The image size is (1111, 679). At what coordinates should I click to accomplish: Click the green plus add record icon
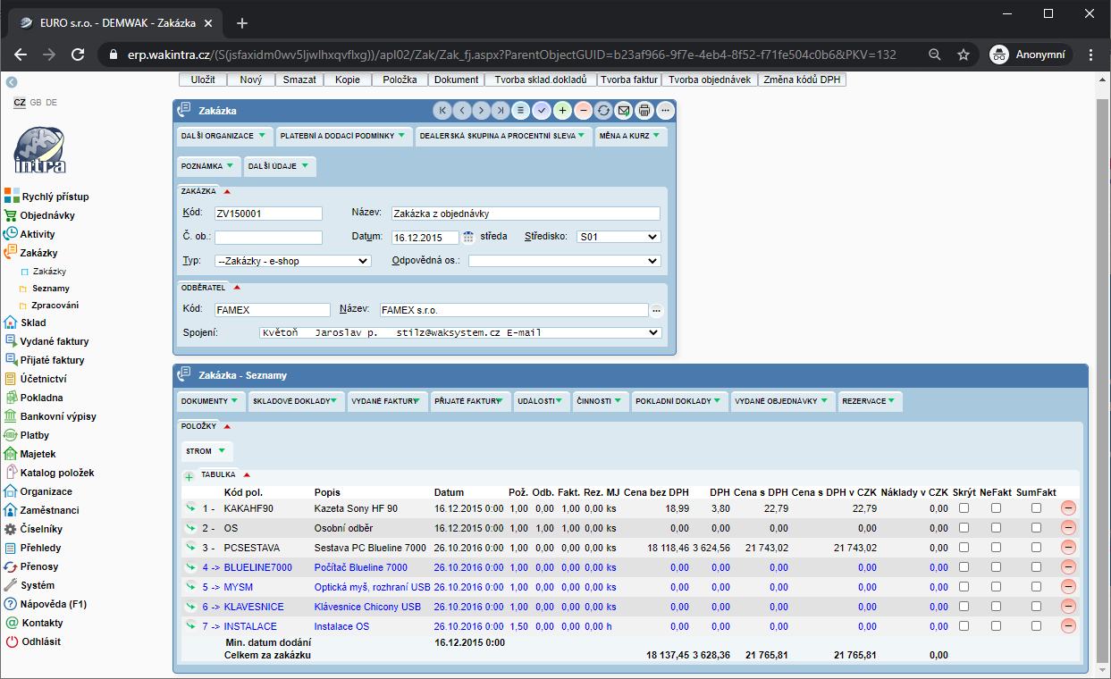(562, 111)
